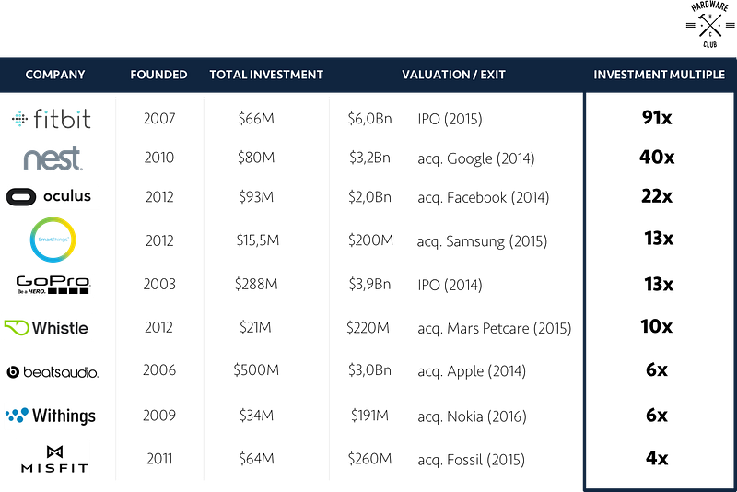Select the $500M investment cell
This screenshot has height=492, width=737.
(x=256, y=369)
